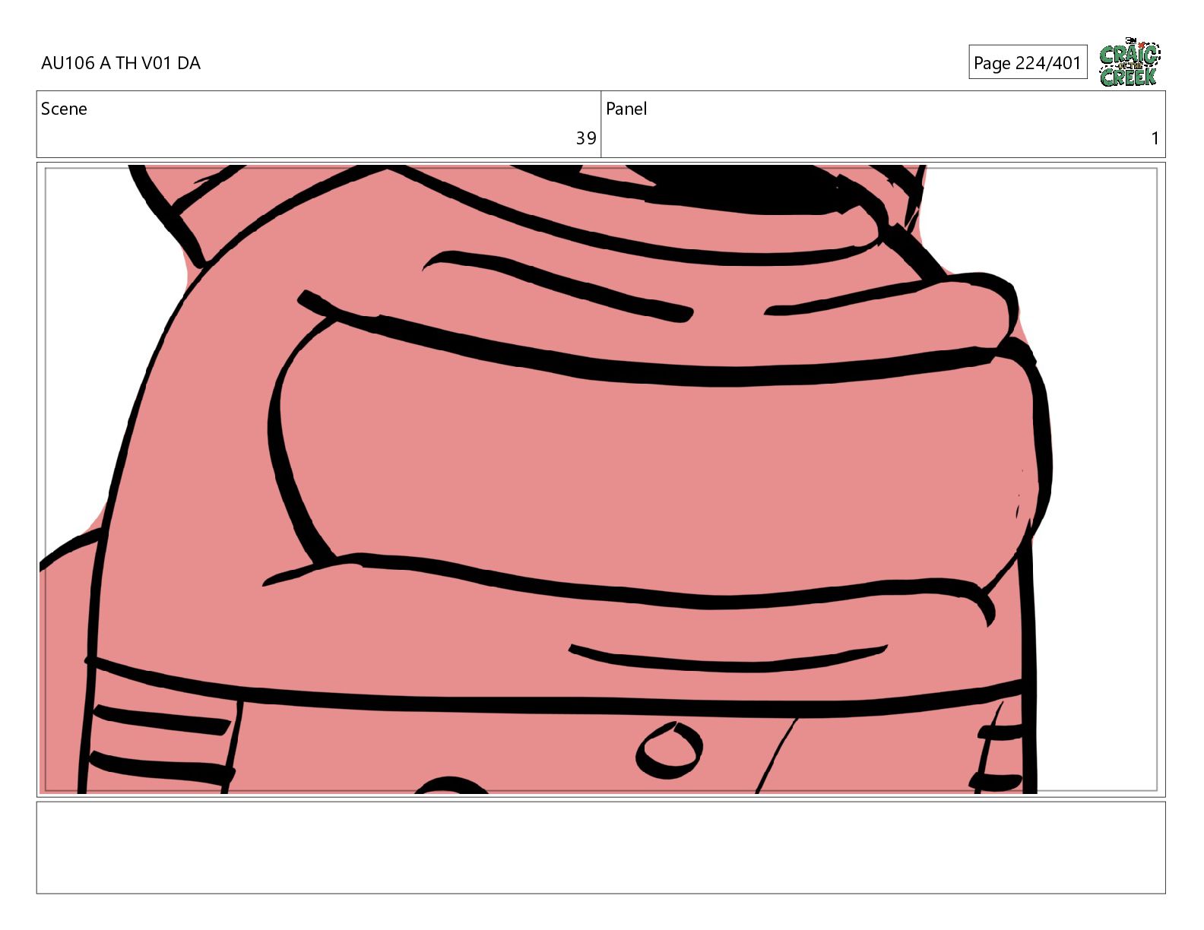Click the scene number 39
This screenshot has width=1204, height=930.
click(586, 138)
